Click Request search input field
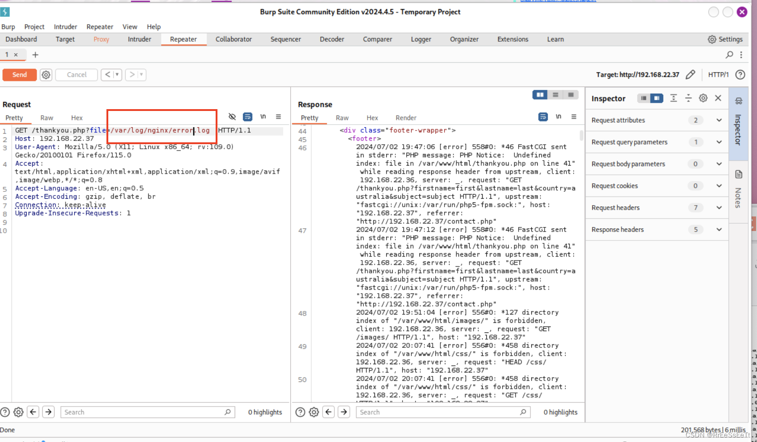This screenshot has width=757, height=442. (148, 412)
